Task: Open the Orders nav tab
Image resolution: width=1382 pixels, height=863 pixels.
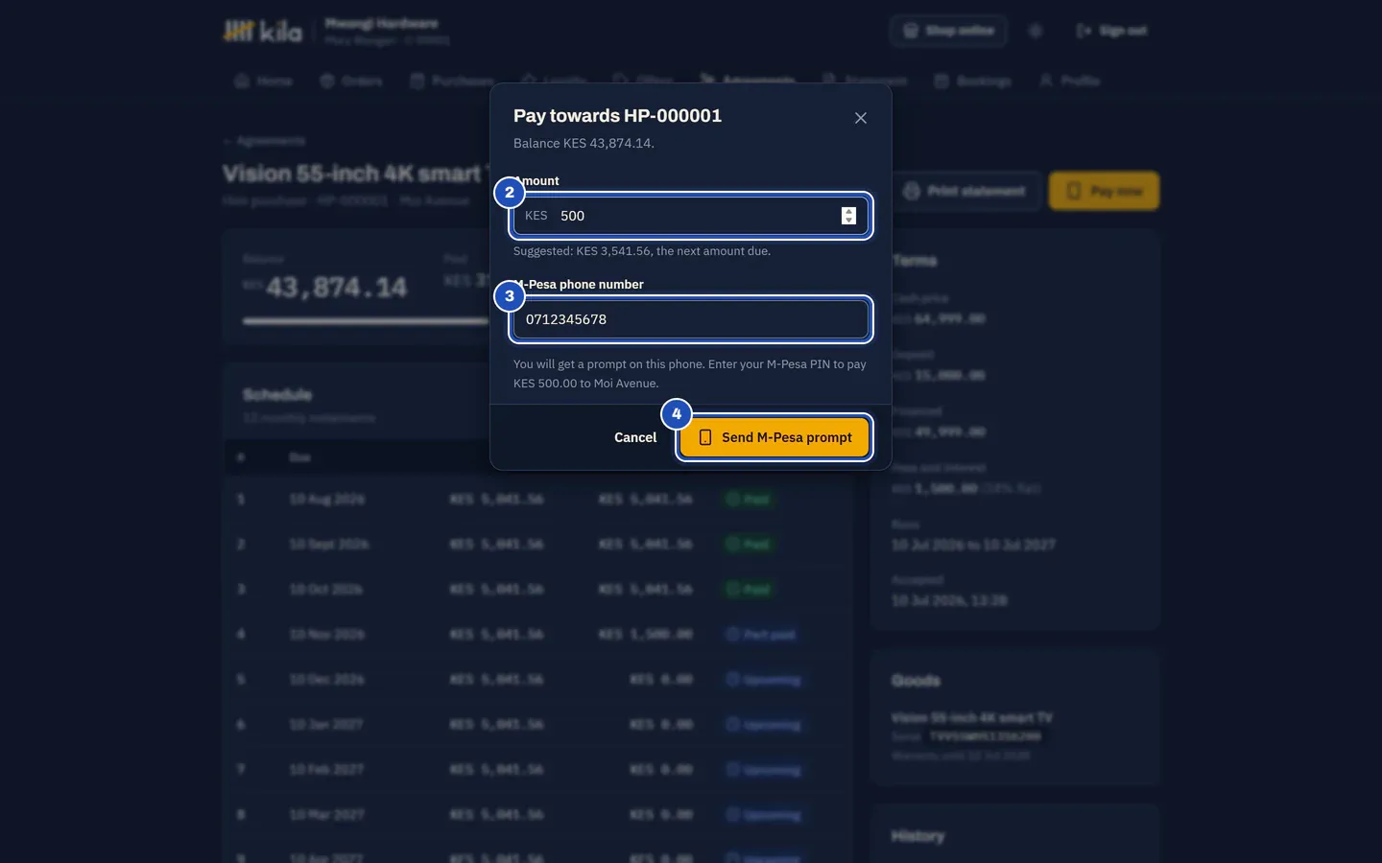Action: [351, 81]
